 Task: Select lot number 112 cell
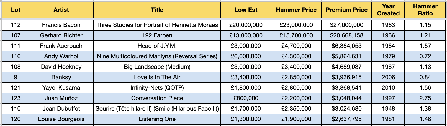(x=16, y=25)
